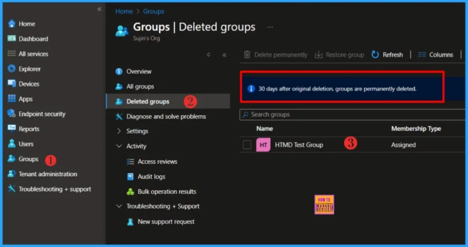
Task: Click the Users person icon
Action: [x=11, y=144]
